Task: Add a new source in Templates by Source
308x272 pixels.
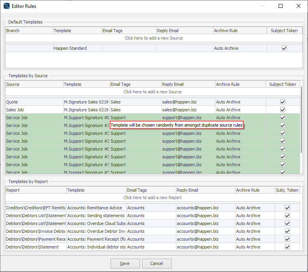Action: [152, 92]
